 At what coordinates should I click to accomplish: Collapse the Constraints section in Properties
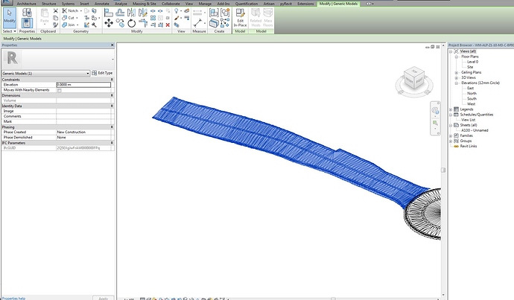112,80
